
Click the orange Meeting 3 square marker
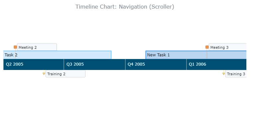click(x=207, y=47)
